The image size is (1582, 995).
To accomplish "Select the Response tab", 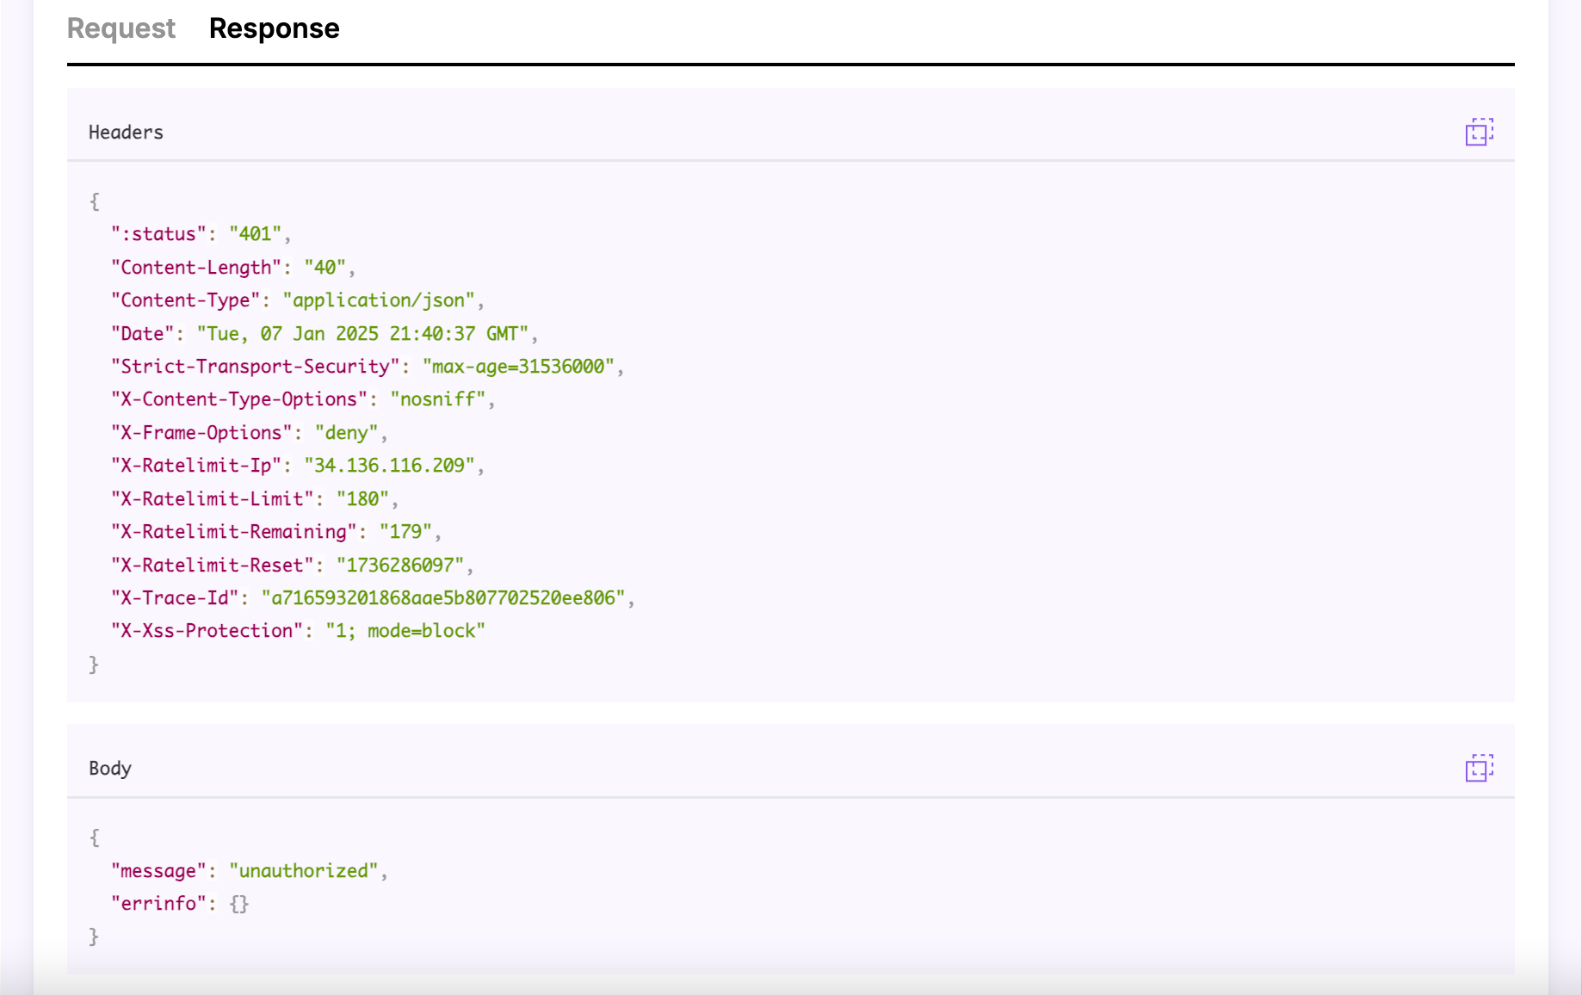I will pyautogui.click(x=274, y=28).
